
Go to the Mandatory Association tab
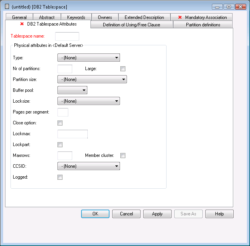point(201,17)
